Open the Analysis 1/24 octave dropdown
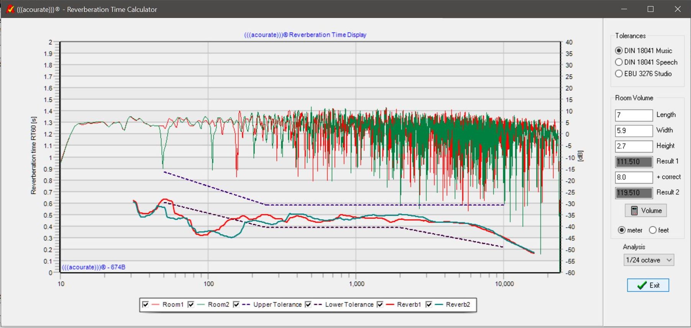Image resolution: width=691 pixels, height=328 pixels. tap(648, 260)
